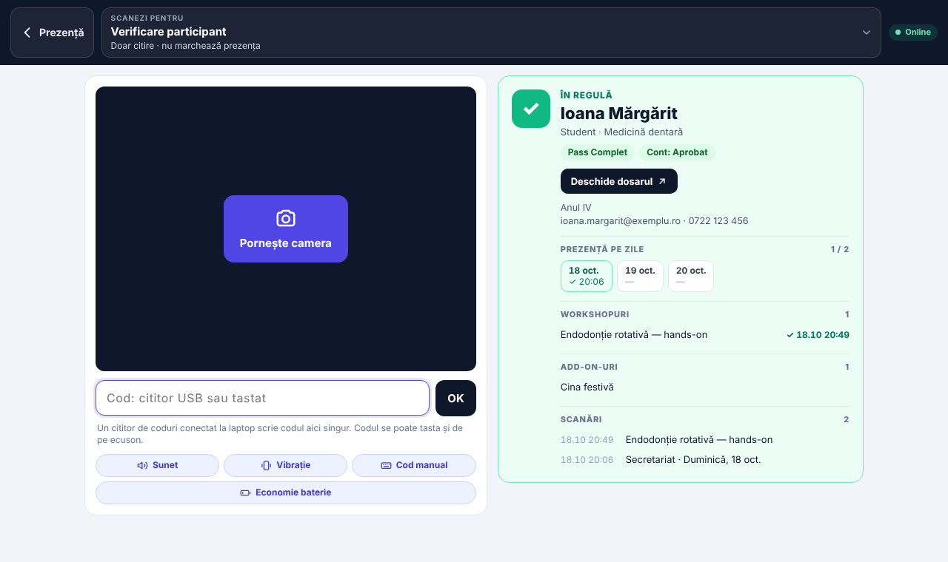Click the Secretariat · Duminică, 18 oct. scan entry
Screen dimensions: 948x562
[693, 459]
